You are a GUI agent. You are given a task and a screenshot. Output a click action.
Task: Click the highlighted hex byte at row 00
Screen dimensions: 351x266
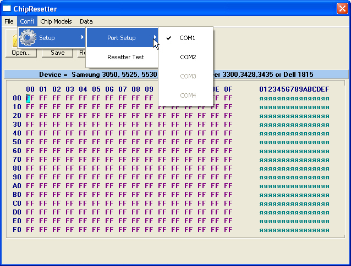pyautogui.click(x=30, y=98)
